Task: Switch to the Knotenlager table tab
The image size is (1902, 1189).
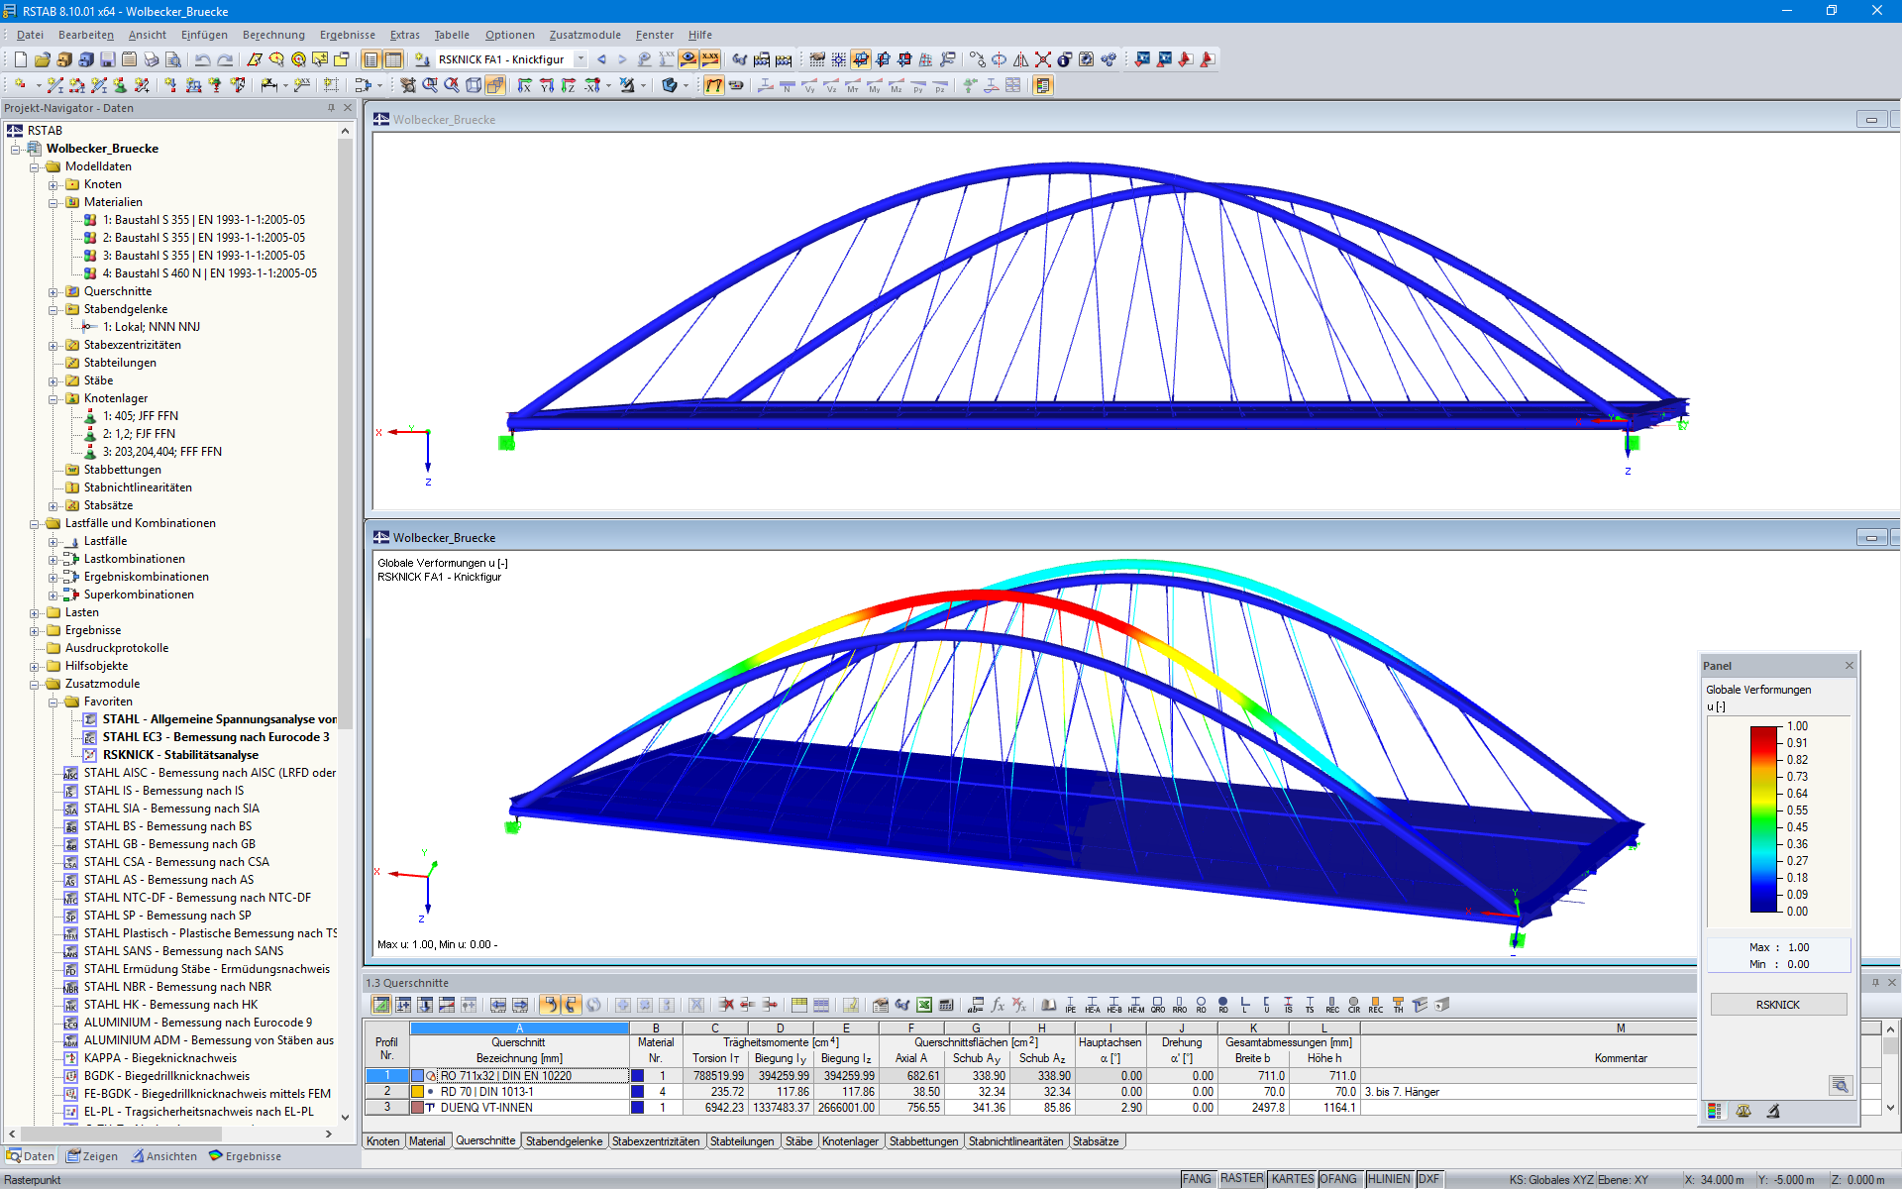Action: 850,1141
